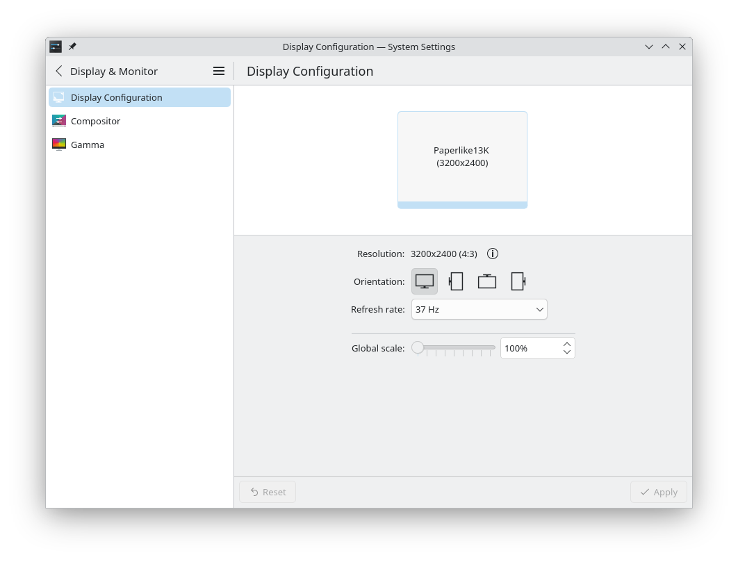Screen dimensions: 738x562
Task: Click the Gamma sidebar icon
Action: point(59,144)
